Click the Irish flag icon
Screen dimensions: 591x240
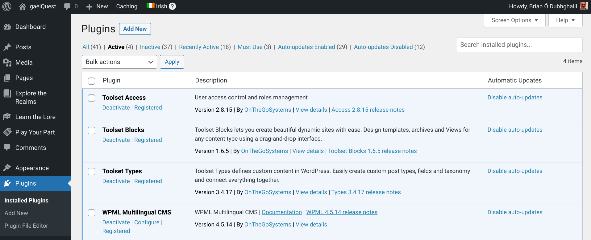click(150, 6)
